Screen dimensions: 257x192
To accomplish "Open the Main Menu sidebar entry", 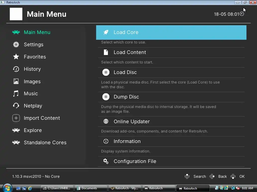I will (x=37, y=32).
